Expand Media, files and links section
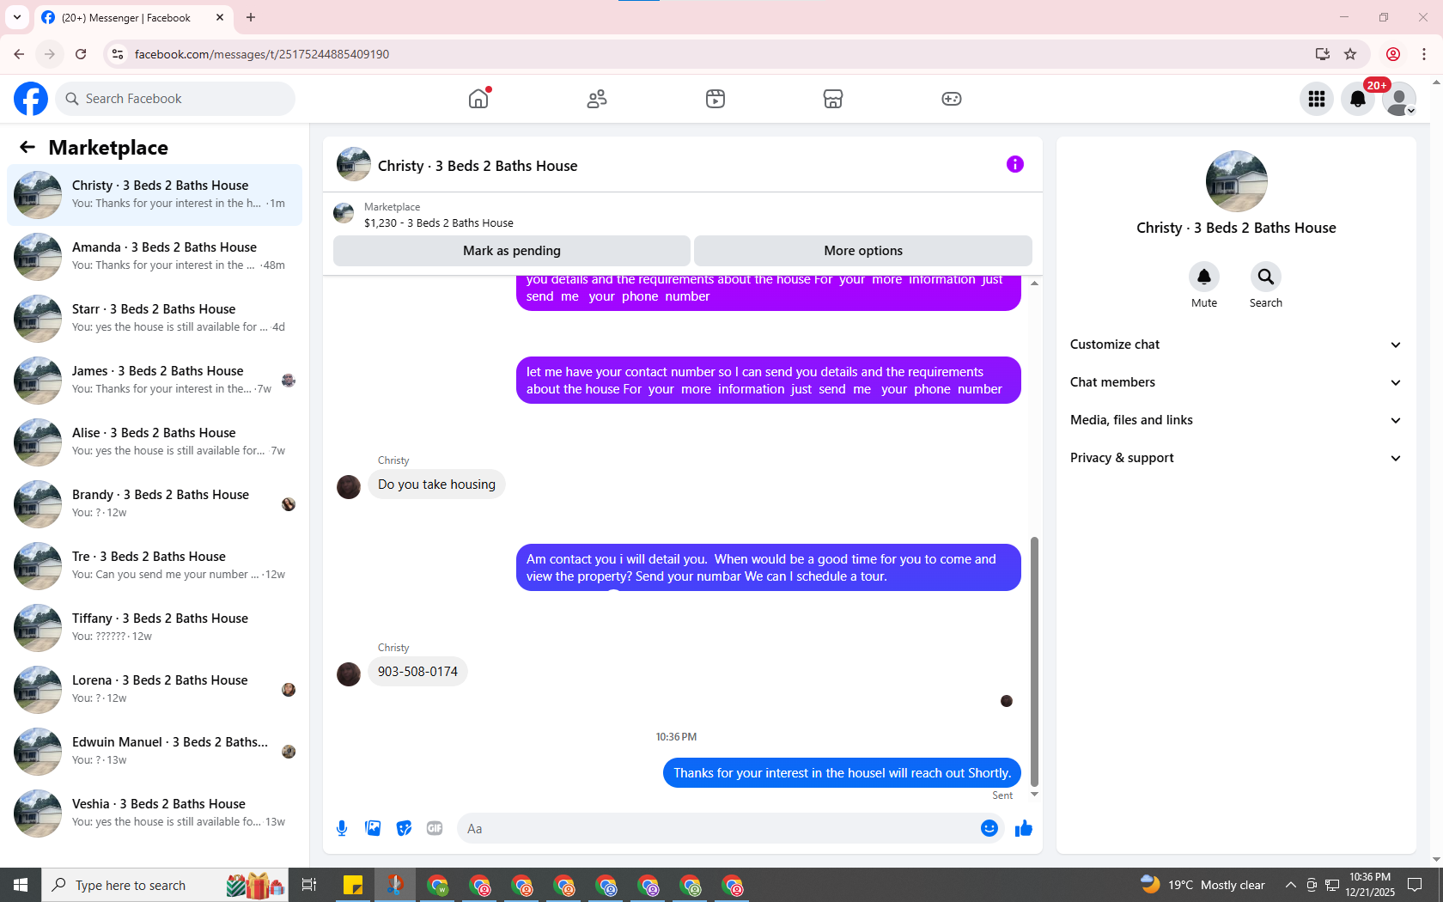 click(x=1236, y=420)
